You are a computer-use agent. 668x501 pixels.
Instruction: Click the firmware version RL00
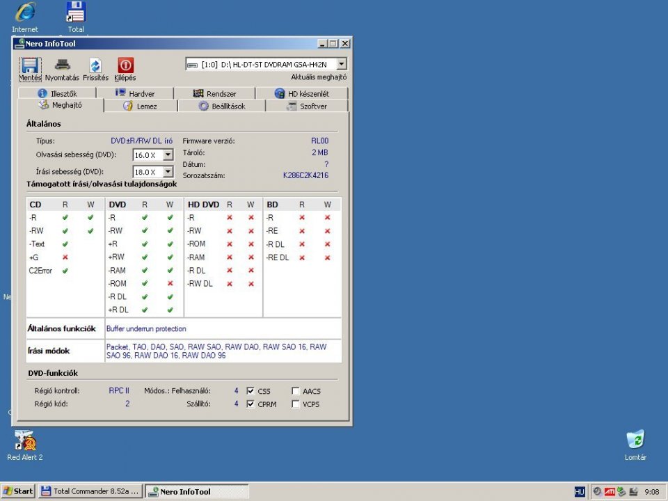click(x=319, y=141)
